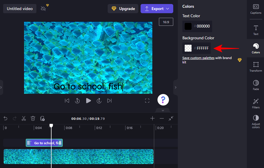
Task: Collapse the right properties panel
Action: pyautogui.click(x=176, y=87)
